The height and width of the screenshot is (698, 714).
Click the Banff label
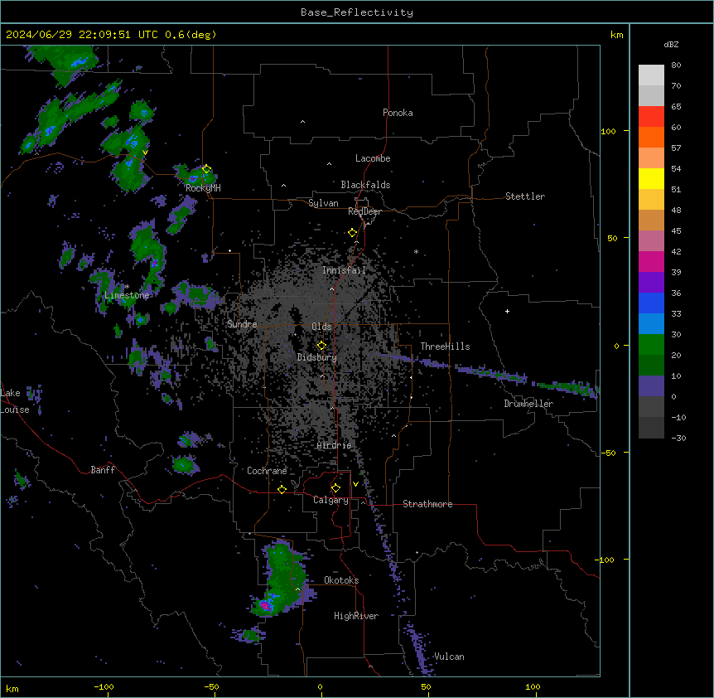pos(103,470)
